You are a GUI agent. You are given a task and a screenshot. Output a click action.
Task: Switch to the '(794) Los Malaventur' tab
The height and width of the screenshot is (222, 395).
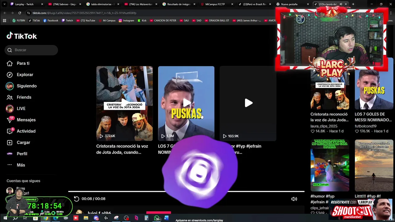point(141,4)
